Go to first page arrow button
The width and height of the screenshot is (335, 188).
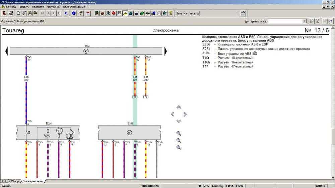(43, 13)
